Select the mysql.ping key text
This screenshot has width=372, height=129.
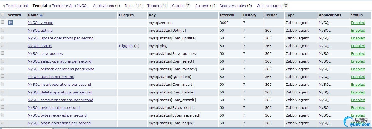pyautogui.click(x=158, y=46)
